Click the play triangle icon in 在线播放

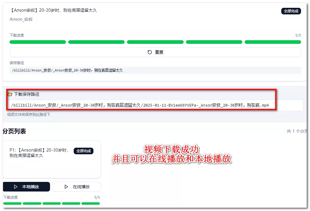coord(66,187)
